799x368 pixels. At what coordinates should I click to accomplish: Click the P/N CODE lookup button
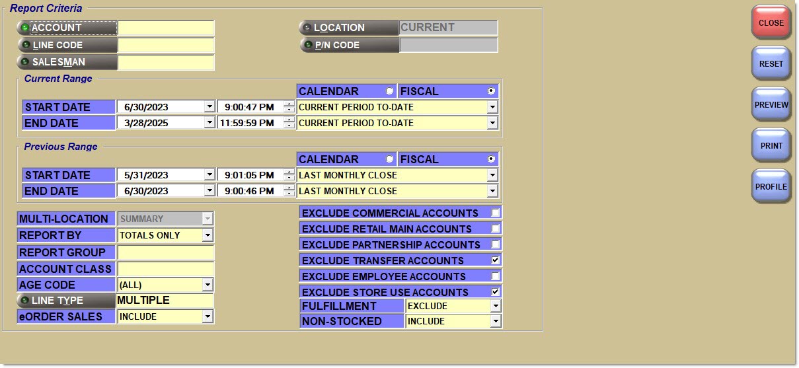pos(349,45)
